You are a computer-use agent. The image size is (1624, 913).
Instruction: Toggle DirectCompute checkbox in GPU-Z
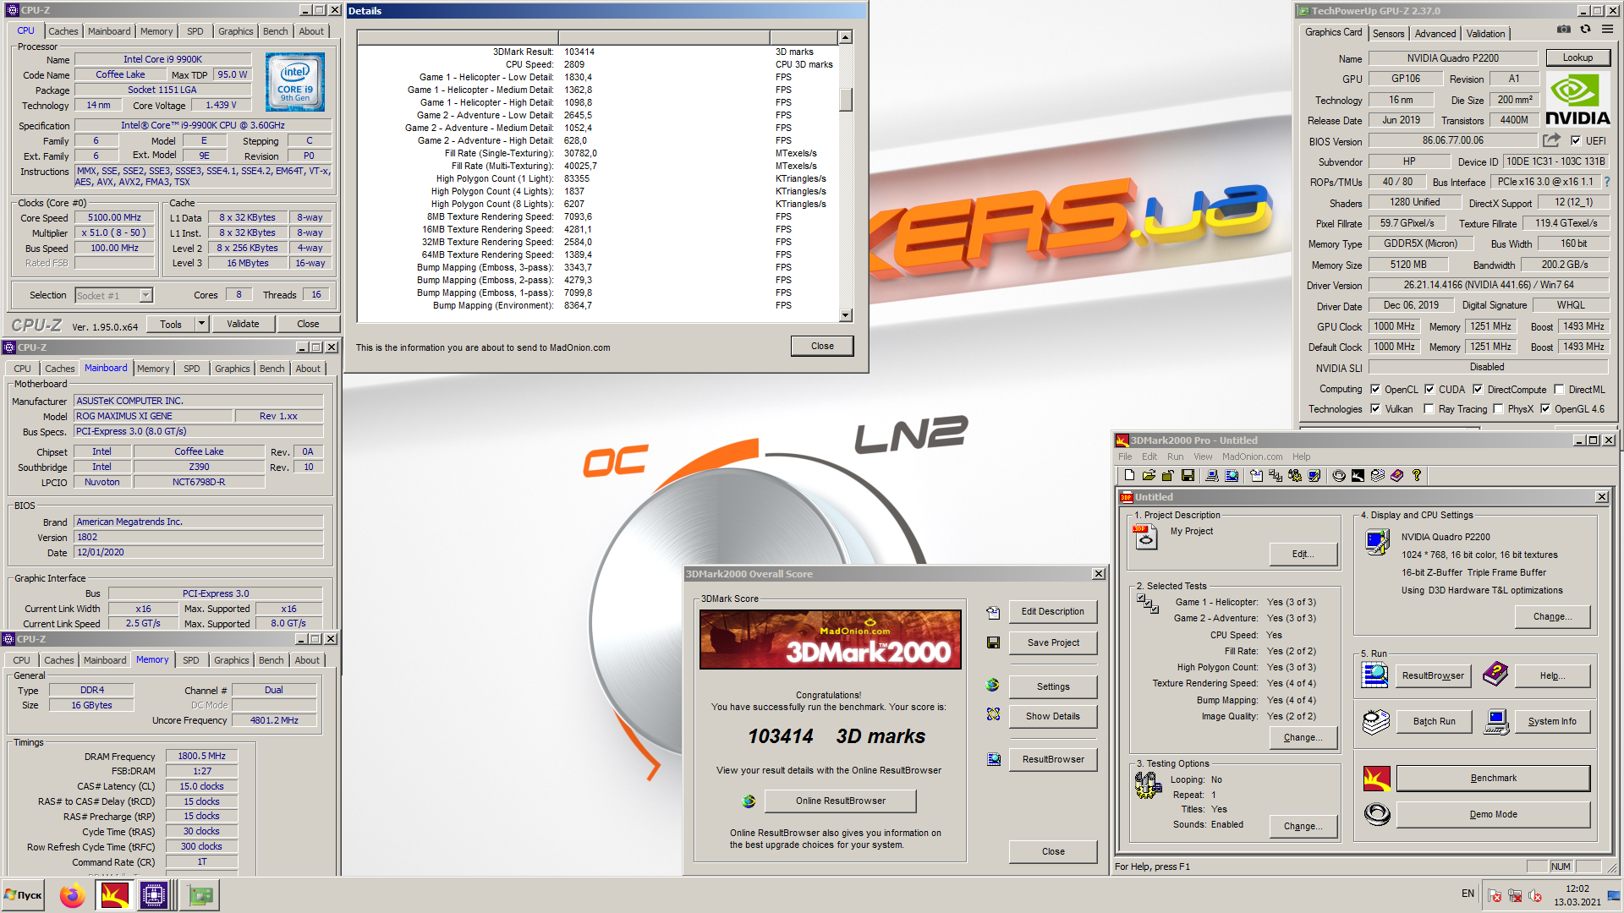pos(1478,390)
